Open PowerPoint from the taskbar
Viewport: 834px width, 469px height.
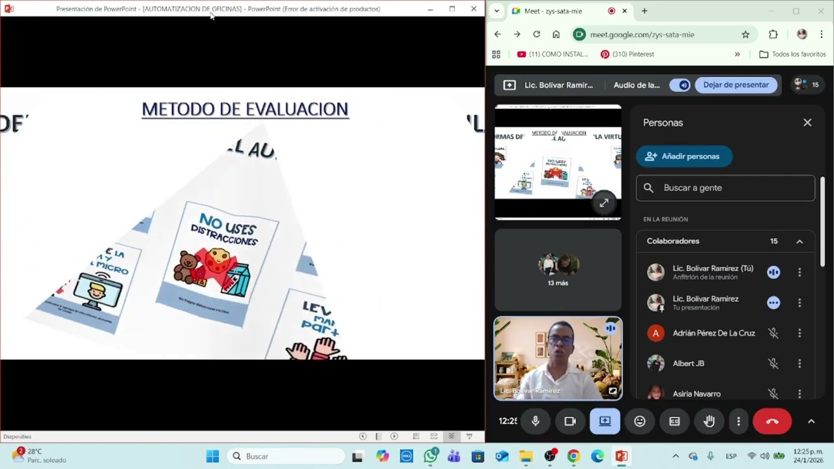[621, 456]
